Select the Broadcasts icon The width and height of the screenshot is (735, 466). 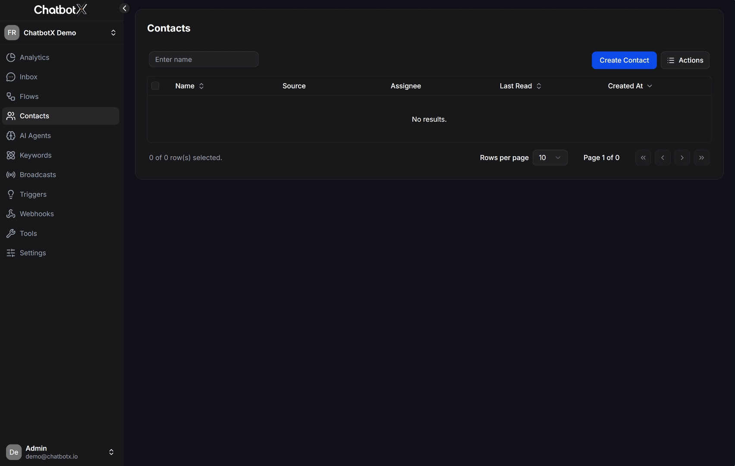(10, 174)
